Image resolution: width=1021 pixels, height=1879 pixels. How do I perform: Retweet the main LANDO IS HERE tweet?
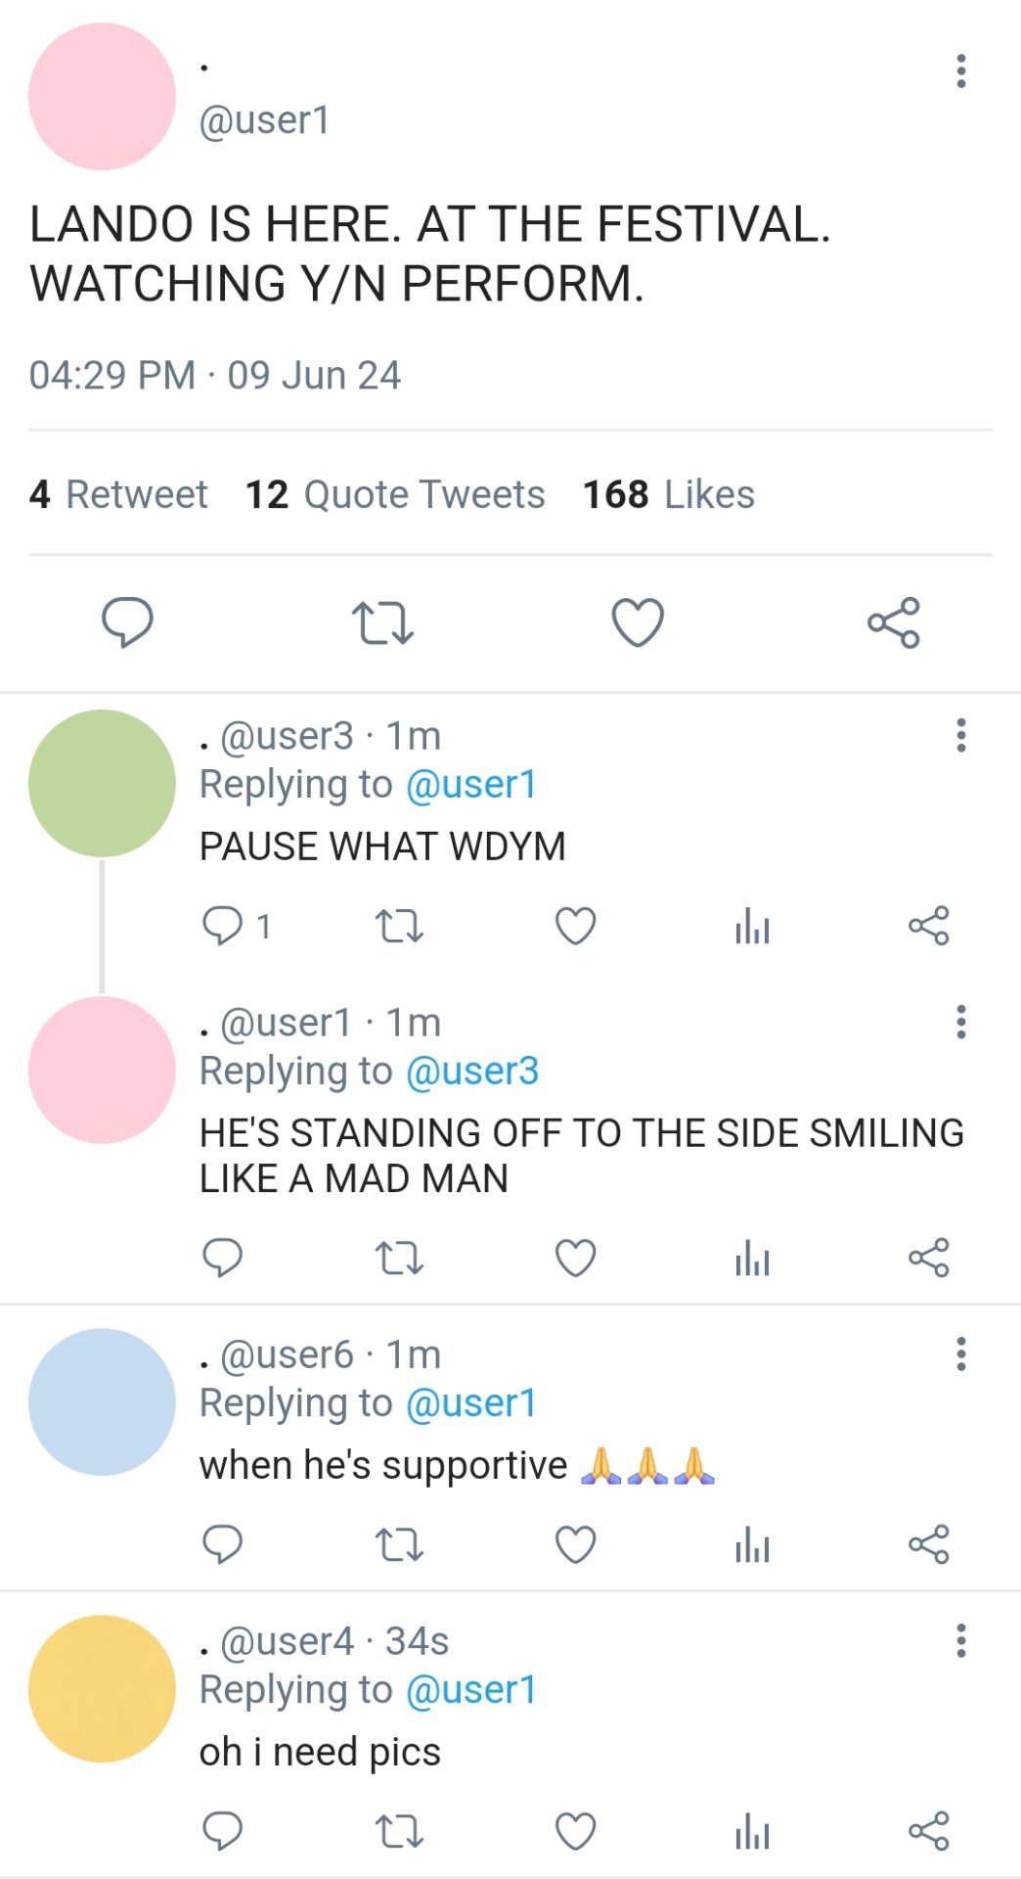[x=382, y=622]
